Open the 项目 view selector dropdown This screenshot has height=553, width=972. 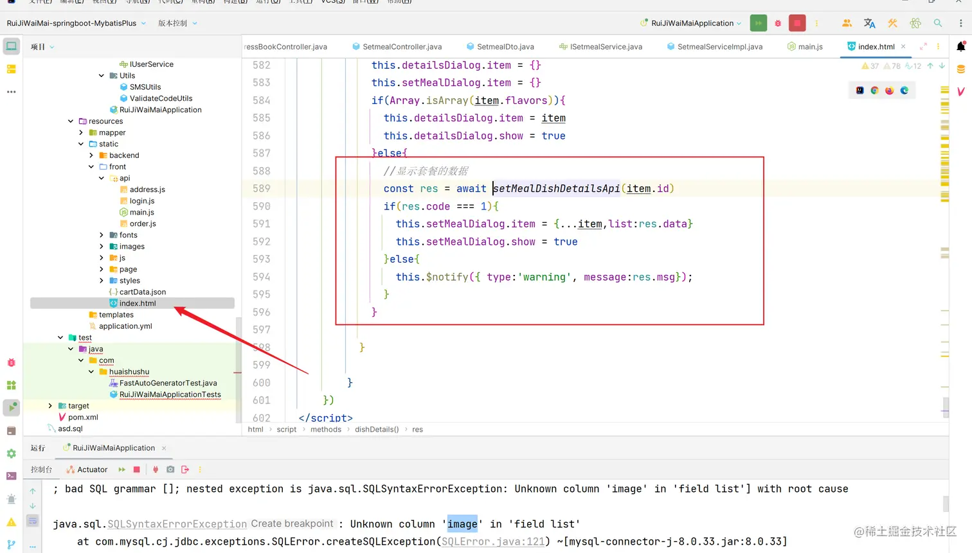42,47
